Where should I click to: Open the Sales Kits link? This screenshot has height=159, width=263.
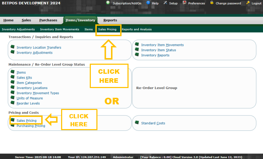tap(24, 78)
